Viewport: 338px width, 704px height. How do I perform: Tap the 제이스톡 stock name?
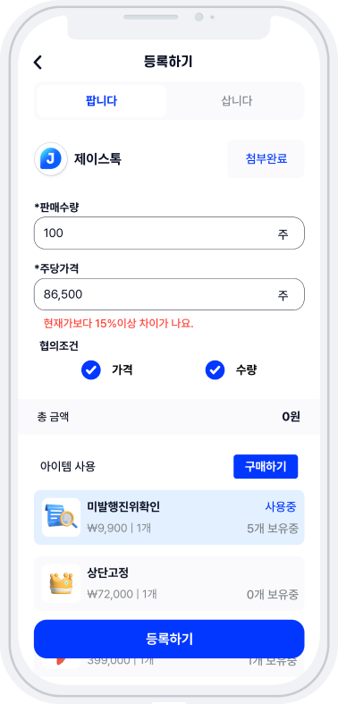[97, 159]
